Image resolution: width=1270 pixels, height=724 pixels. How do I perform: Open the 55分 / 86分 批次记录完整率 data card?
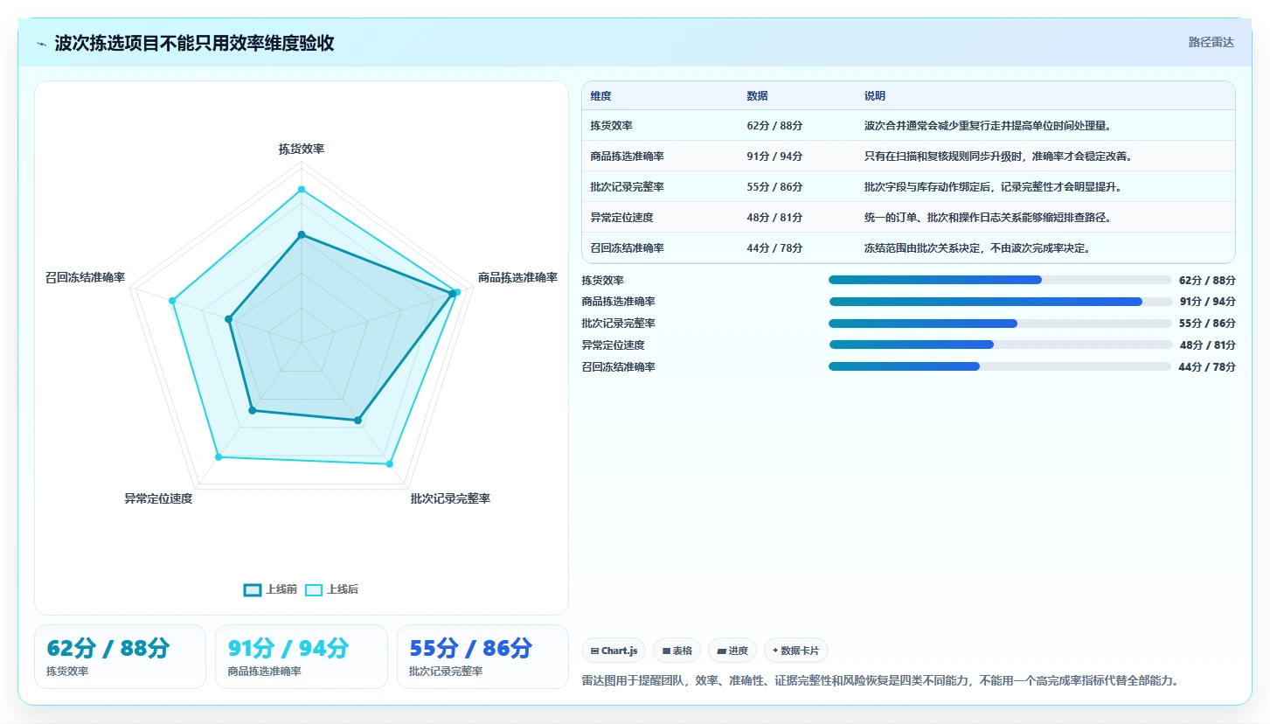[482, 657]
